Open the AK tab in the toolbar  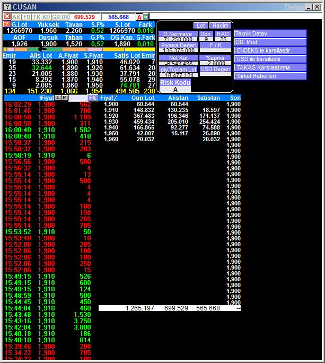coord(16,17)
